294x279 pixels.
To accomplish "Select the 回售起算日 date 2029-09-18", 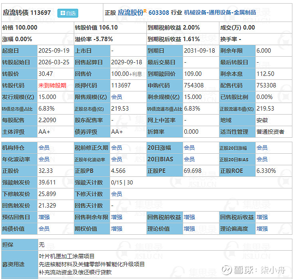I will 126,62.
